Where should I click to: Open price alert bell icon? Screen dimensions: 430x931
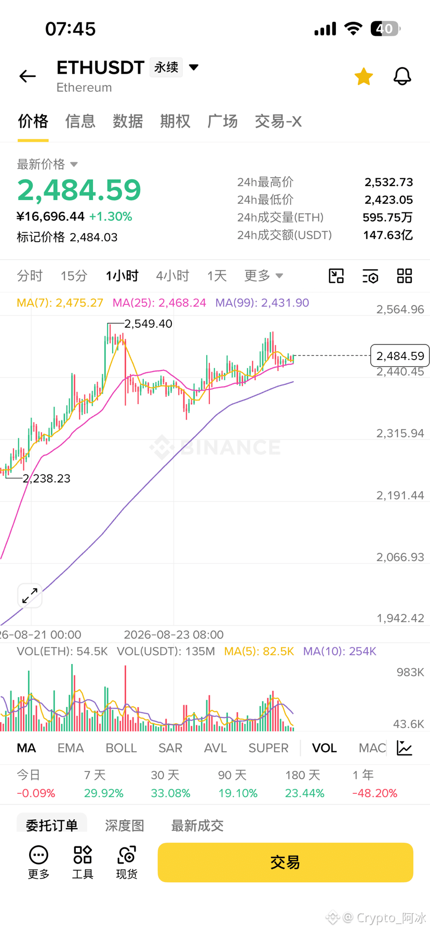tap(402, 76)
